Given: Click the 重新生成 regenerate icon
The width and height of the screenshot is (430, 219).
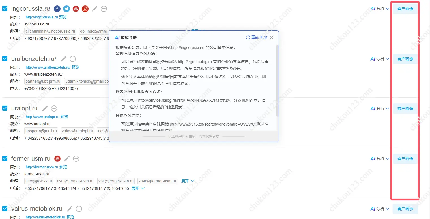Looking at the screenshot, I should [248, 37].
